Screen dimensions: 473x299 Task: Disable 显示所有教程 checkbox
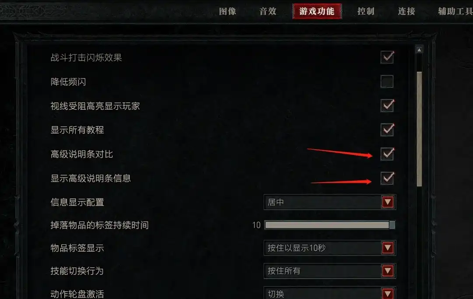[x=387, y=130]
